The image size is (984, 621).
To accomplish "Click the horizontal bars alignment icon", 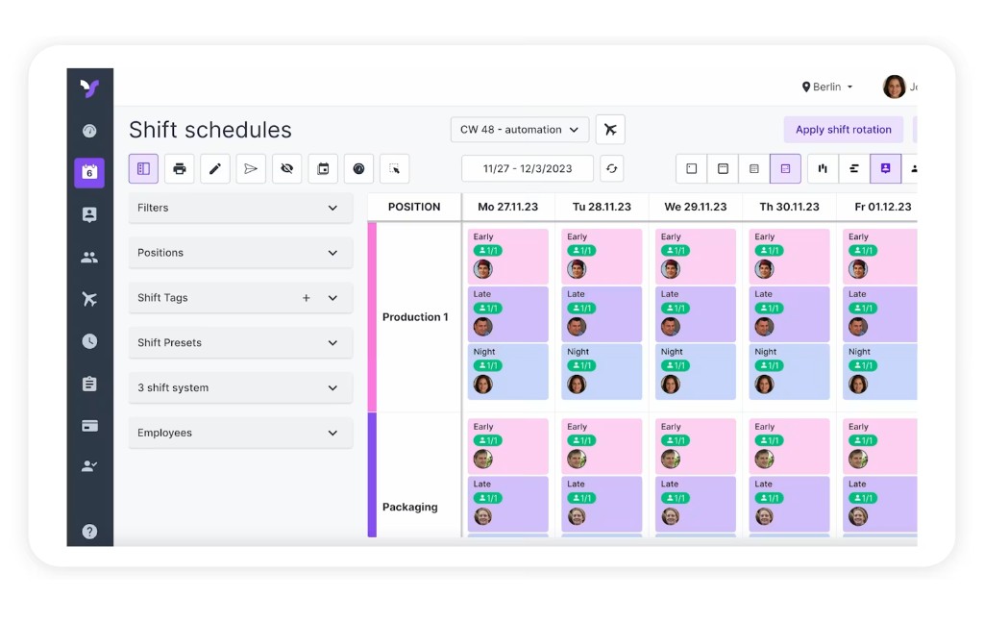I will (854, 168).
